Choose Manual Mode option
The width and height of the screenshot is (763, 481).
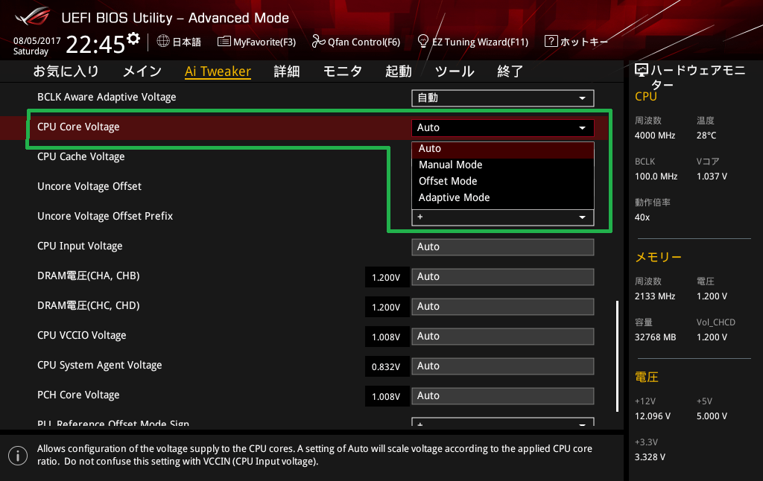[x=503, y=165]
